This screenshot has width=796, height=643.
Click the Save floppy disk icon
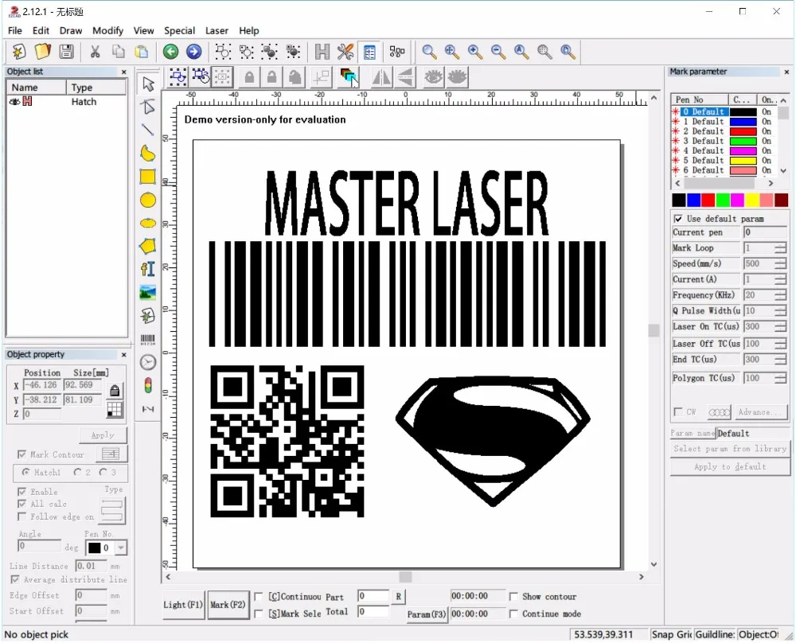67,52
